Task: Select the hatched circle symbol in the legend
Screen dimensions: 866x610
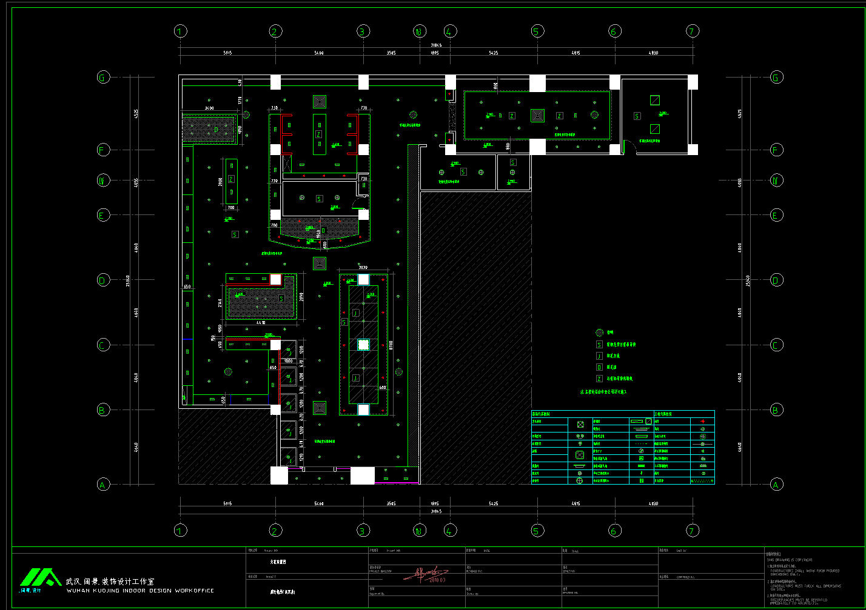Action: (x=599, y=333)
